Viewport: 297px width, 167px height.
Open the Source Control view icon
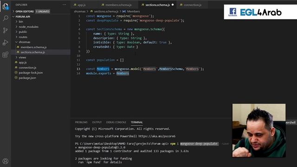[x=5, y=30]
